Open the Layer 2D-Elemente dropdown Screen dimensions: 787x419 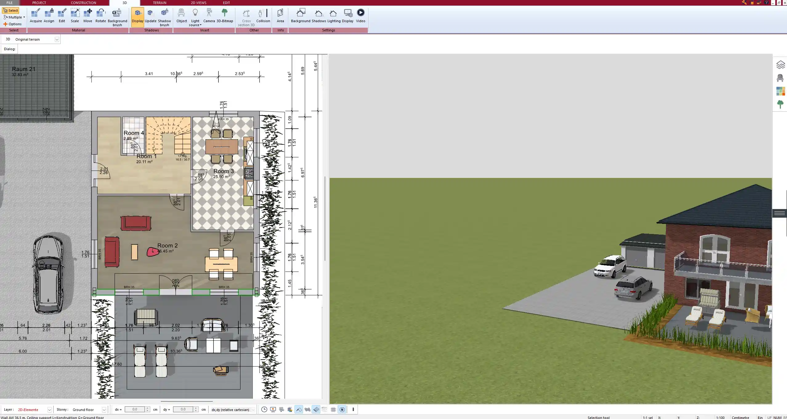pyautogui.click(x=49, y=410)
